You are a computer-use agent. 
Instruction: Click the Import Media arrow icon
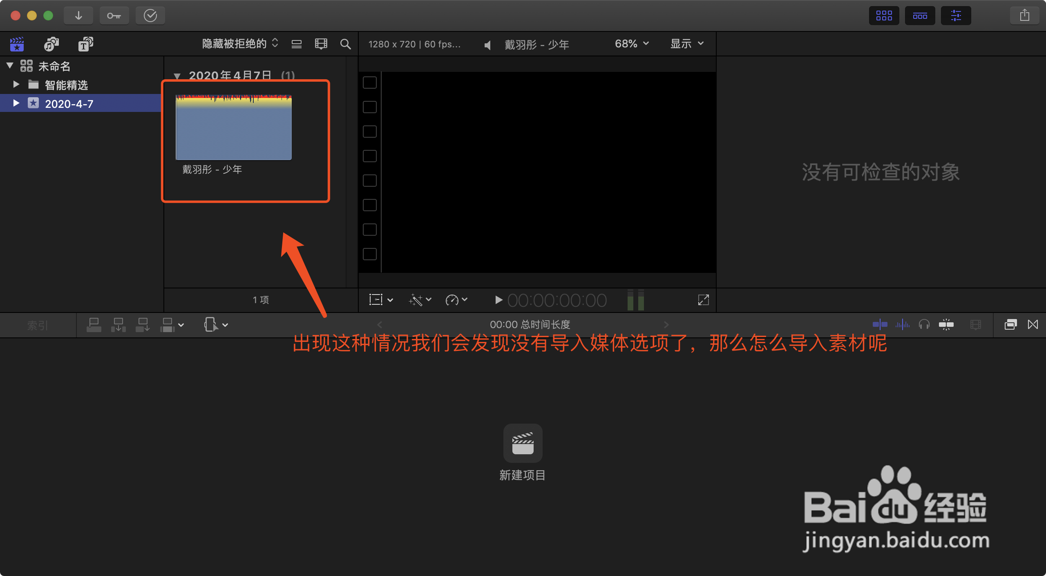78,15
